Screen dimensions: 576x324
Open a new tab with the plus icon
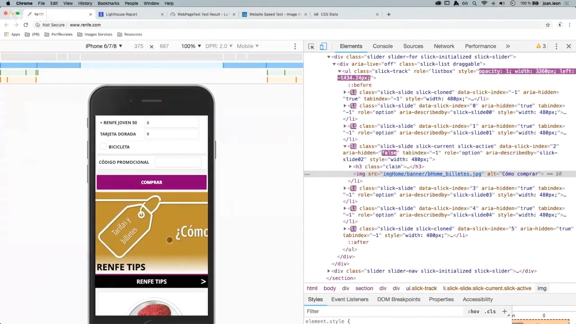(x=389, y=14)
